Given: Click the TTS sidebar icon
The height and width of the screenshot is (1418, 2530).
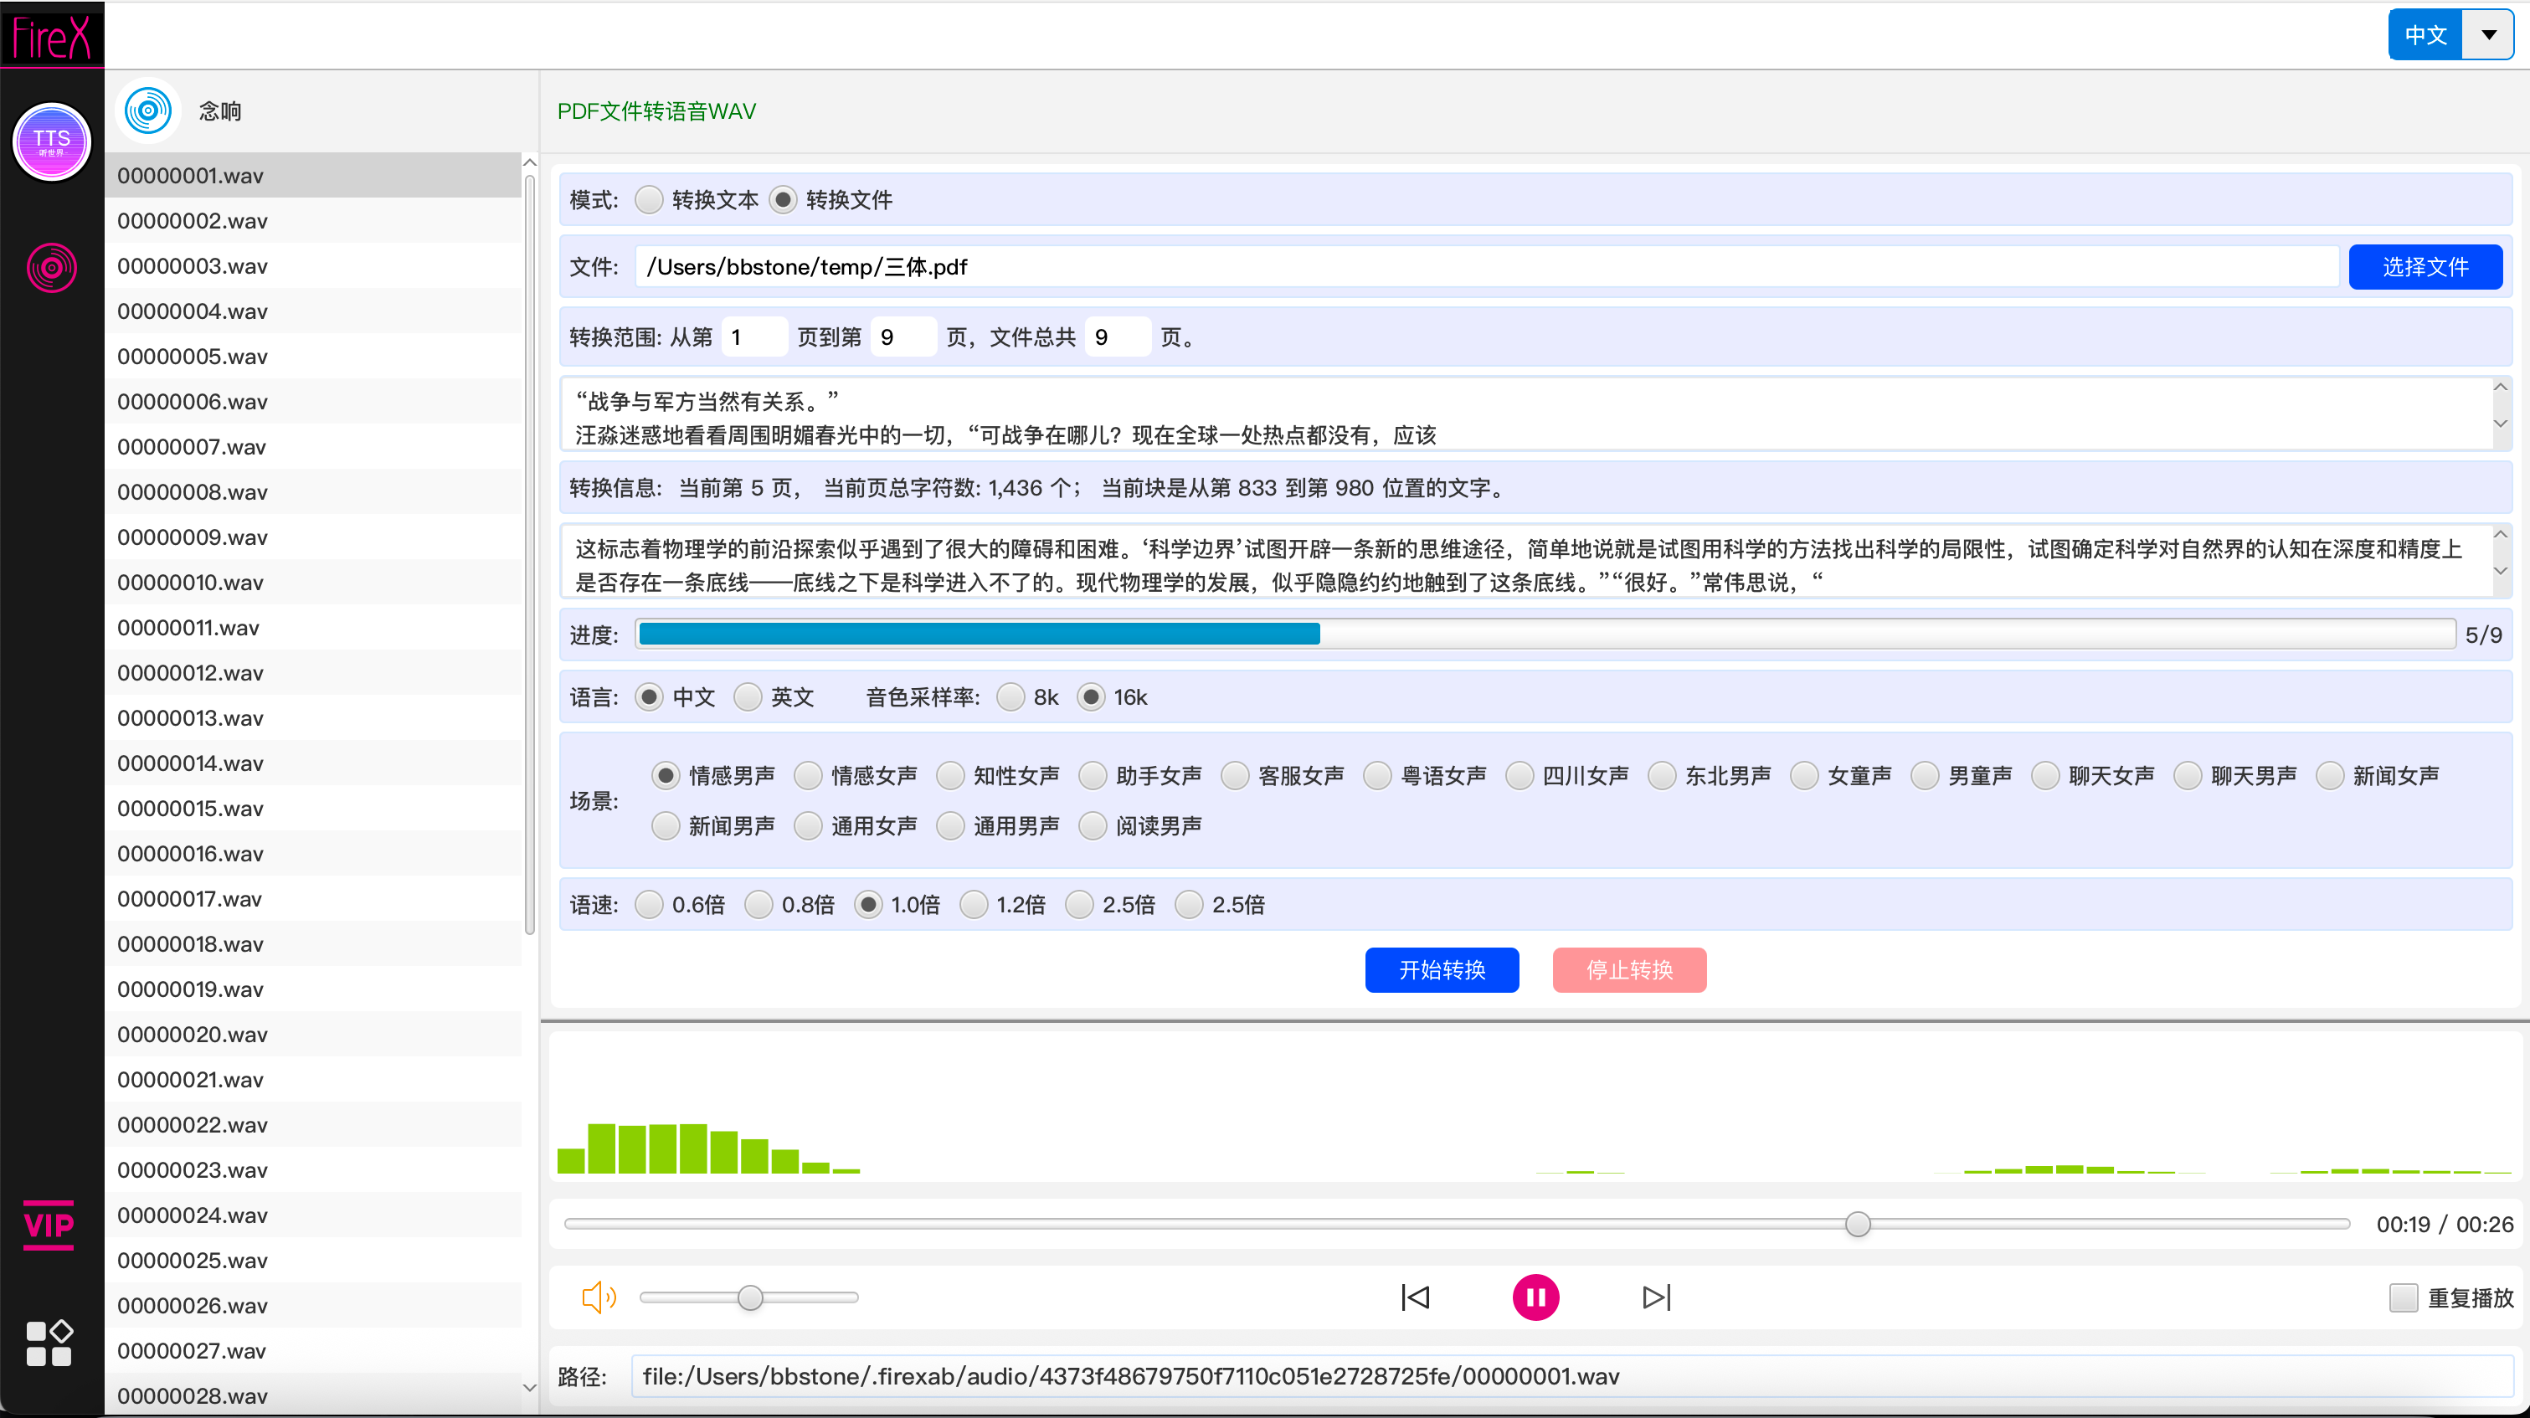Looking at the screenshot, I should coord(51,142).
